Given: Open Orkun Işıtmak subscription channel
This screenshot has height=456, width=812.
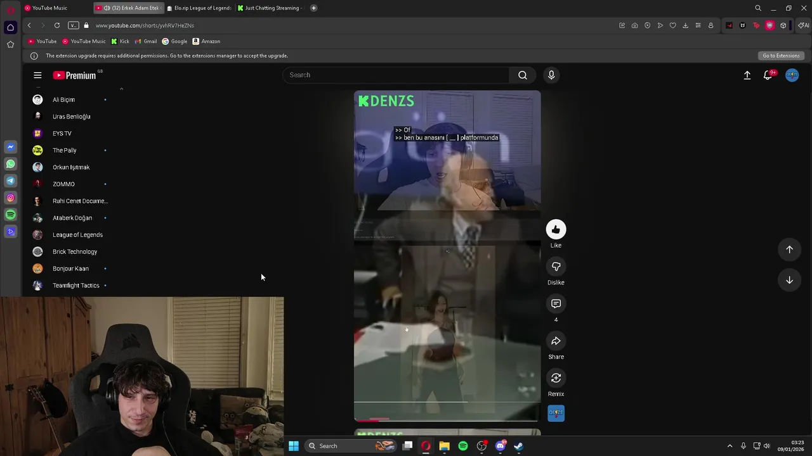Looking at the screenshot, I should (x=70, y=167).
